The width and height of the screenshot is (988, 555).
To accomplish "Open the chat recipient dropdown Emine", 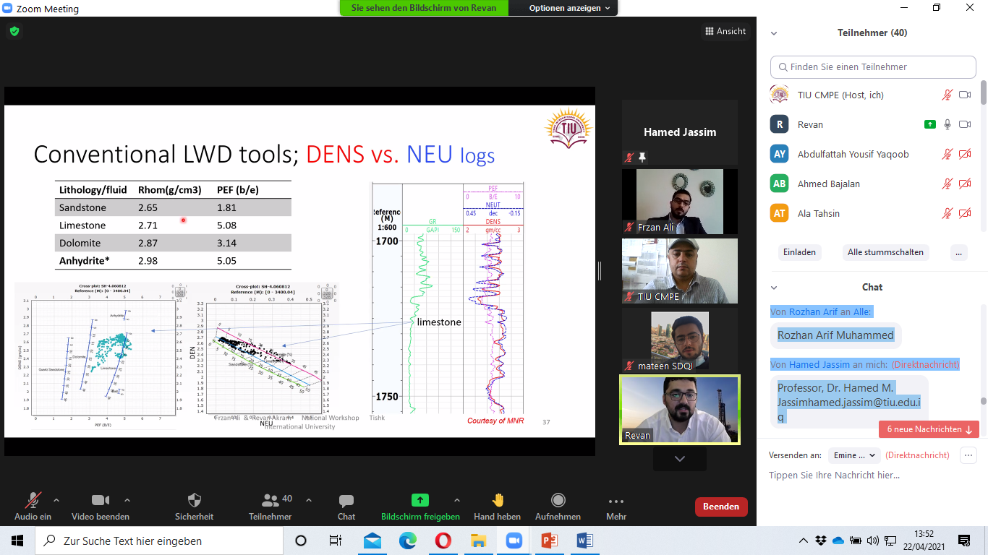I will 853,455.
